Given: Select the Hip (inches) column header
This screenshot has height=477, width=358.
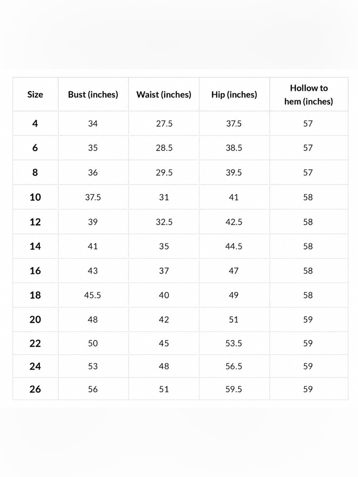Looking at the screenshot, I should click(234, 94).
